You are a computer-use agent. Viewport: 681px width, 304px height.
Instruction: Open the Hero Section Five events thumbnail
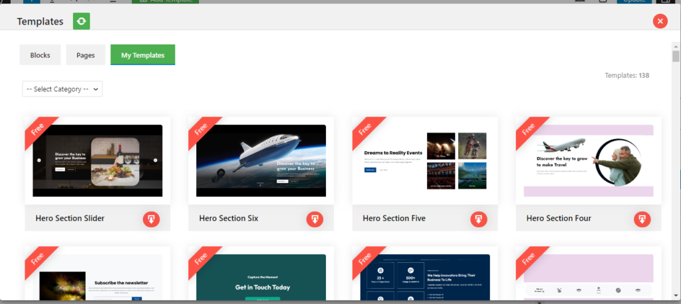[x=425, y=161]
